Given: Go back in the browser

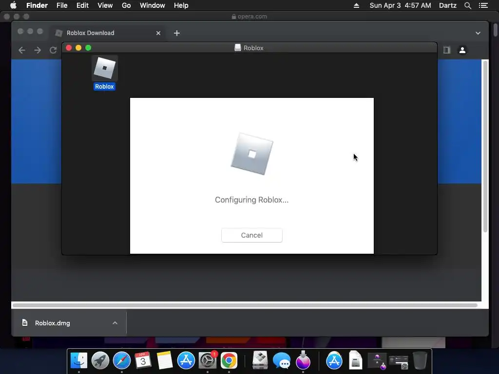Looking at the screenshot, I should click(21, 50).
